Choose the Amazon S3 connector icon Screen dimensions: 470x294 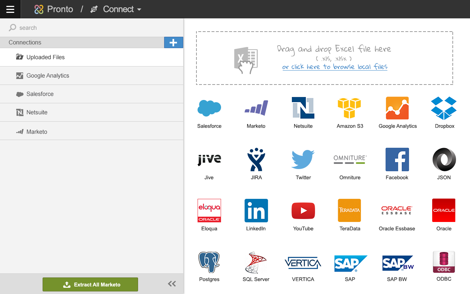click(350, 108)
